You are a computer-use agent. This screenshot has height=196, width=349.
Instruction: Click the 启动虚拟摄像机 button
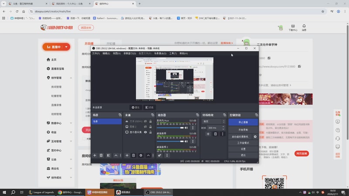click(x=240, y=137)
